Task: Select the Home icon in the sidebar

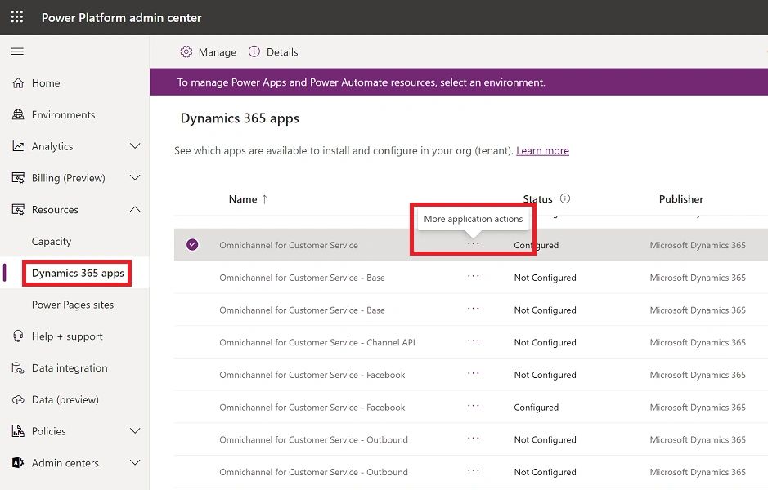Action: pos(17,82)
